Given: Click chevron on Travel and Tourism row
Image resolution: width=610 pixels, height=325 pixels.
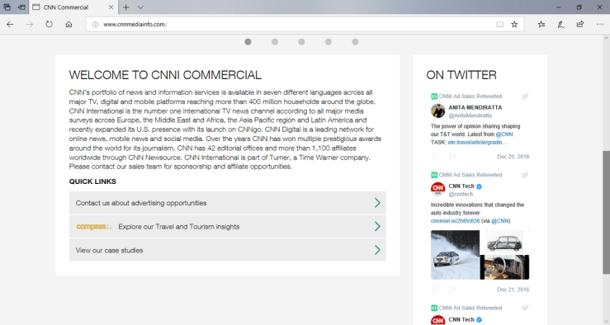Looking at the screenshot, I should tap(377, 227).
